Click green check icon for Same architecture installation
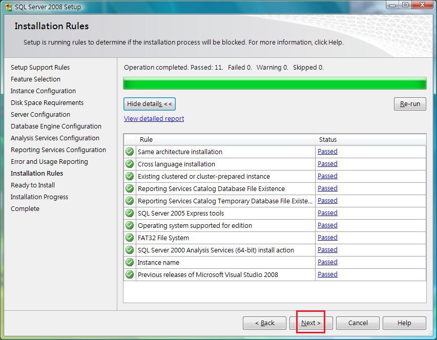This screenshot has width=437, height=340. [x=130, y=152]
